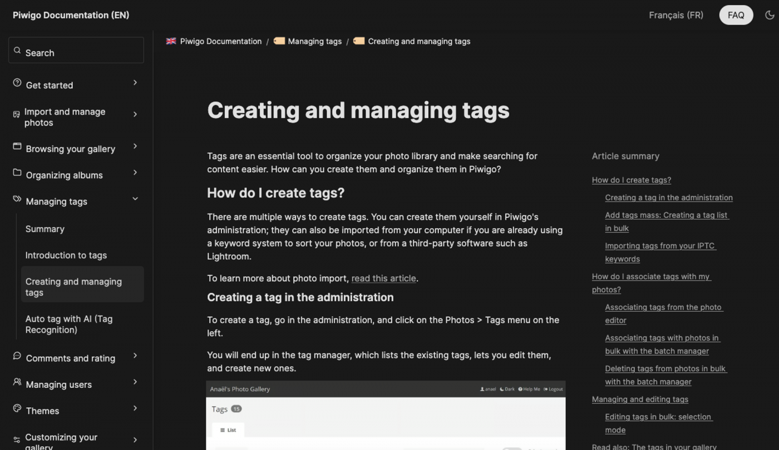Expand the Get started section

tap(135, 82)
